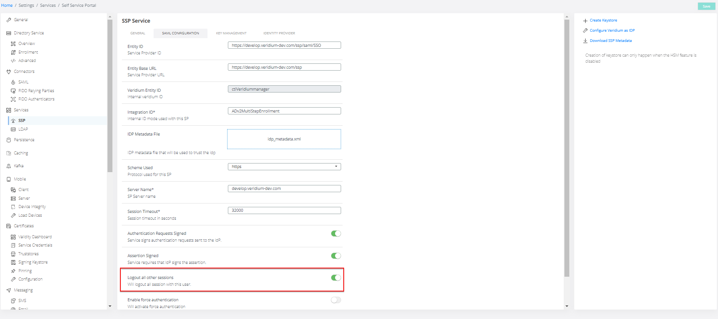Click the Kafka icon in sidebar

[x=9, y=166]
